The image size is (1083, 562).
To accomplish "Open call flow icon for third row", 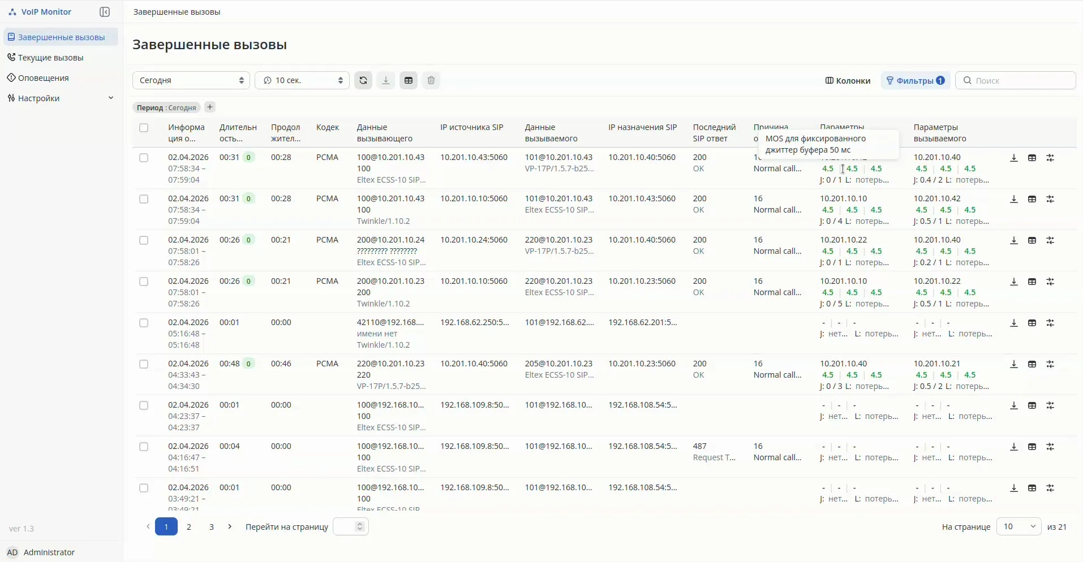I will pyautogui.click(x=1050, y=241).
